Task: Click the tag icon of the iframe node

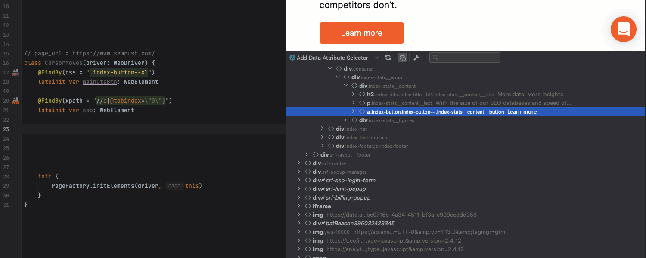Action: tap(307, 206)
